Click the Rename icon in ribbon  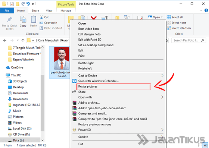[104, 18]
